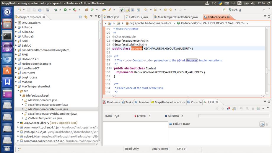
Task: Open the Terminal from the dock
Action: click(x=7, y=35)
